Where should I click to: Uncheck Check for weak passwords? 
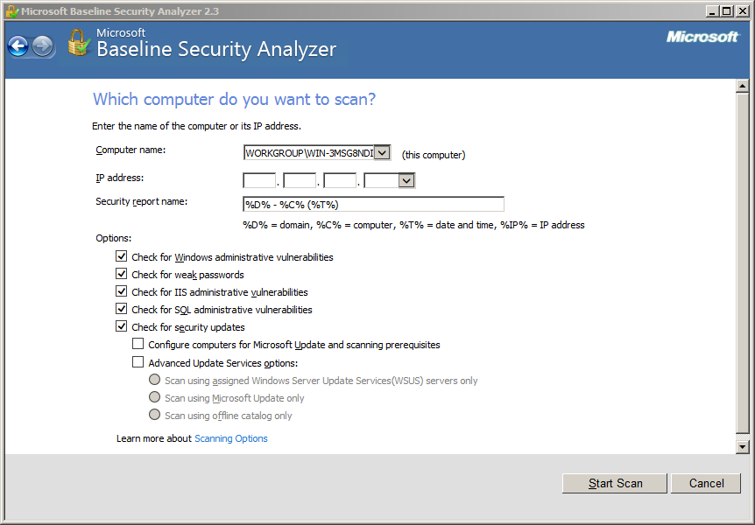(x=122, y=274)
